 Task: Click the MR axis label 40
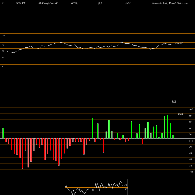pos(190,128)
